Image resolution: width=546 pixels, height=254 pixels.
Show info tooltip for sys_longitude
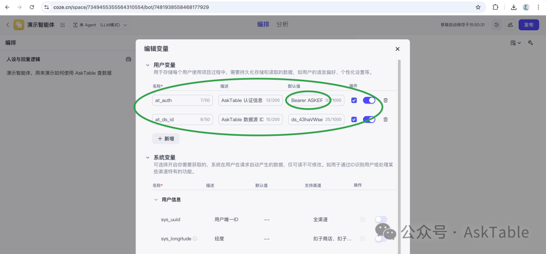195,239
